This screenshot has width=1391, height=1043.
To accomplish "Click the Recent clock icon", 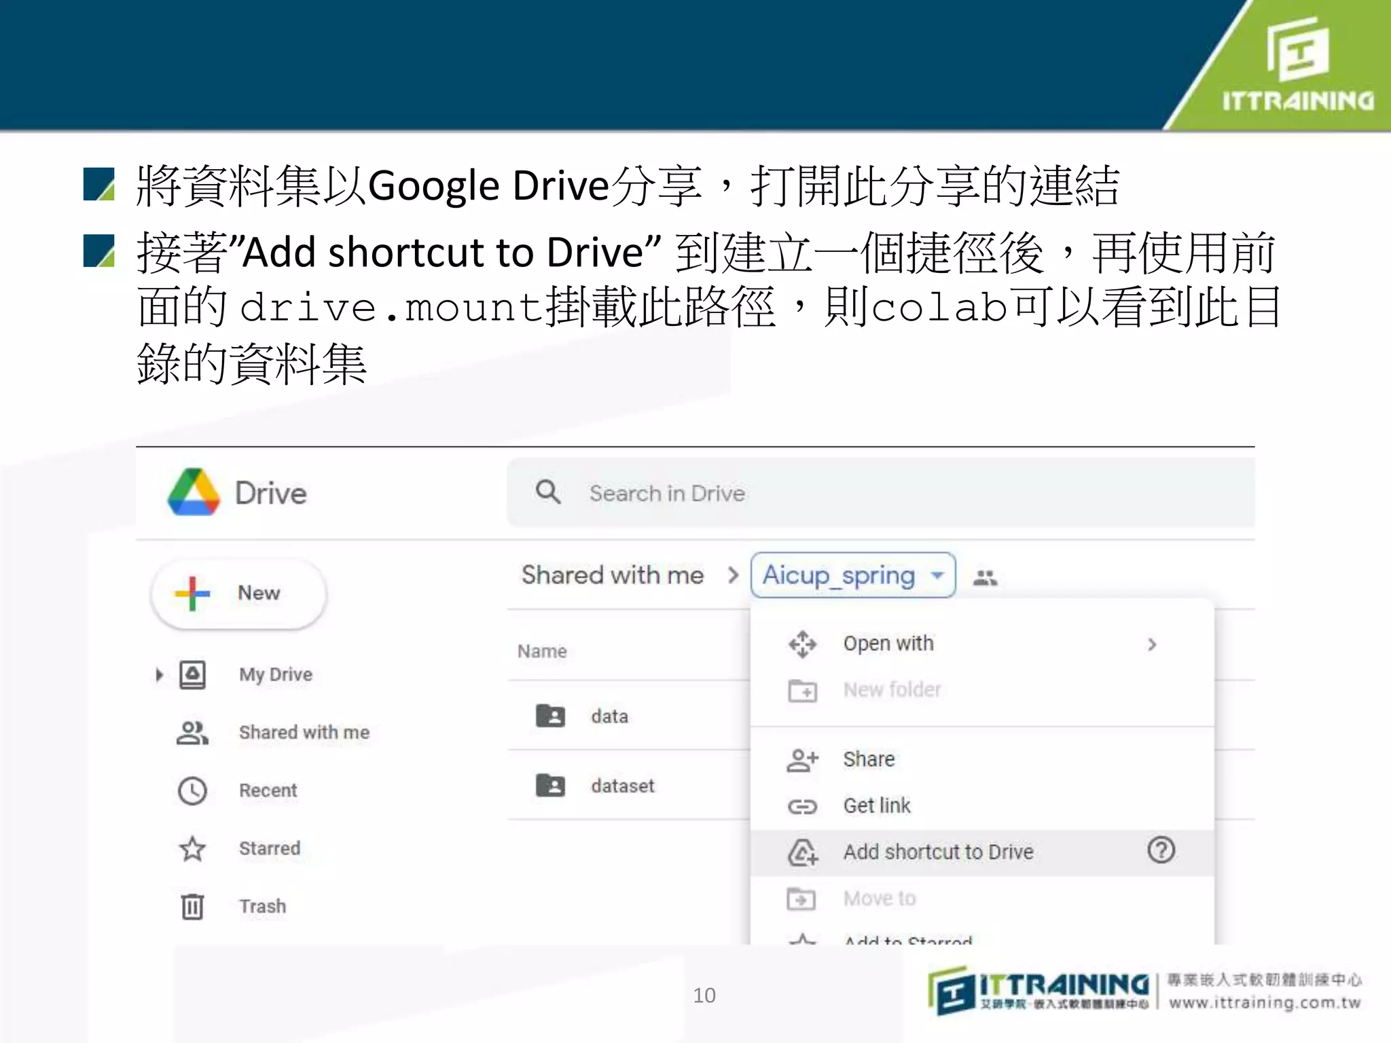I will (192, 790).
